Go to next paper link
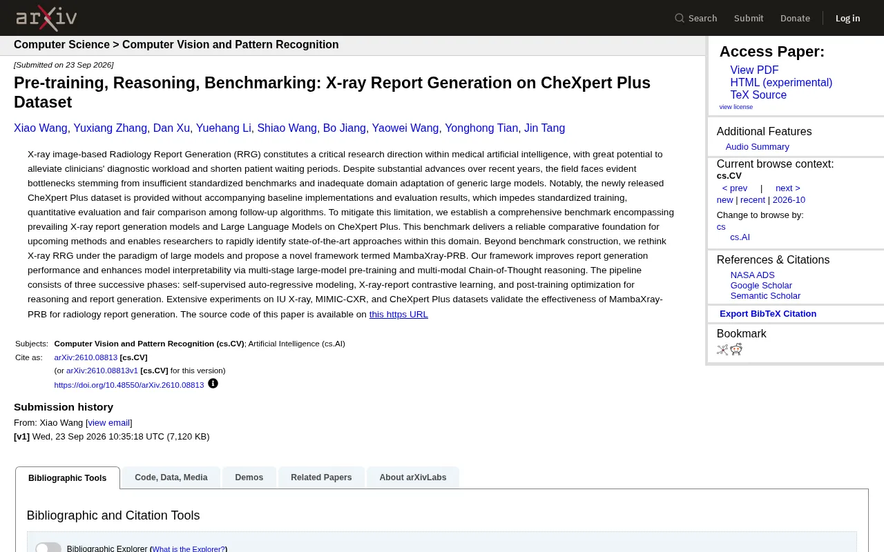The height and width of the screenshot is (552, 884). pyautogui.click(x=788, y=188)
